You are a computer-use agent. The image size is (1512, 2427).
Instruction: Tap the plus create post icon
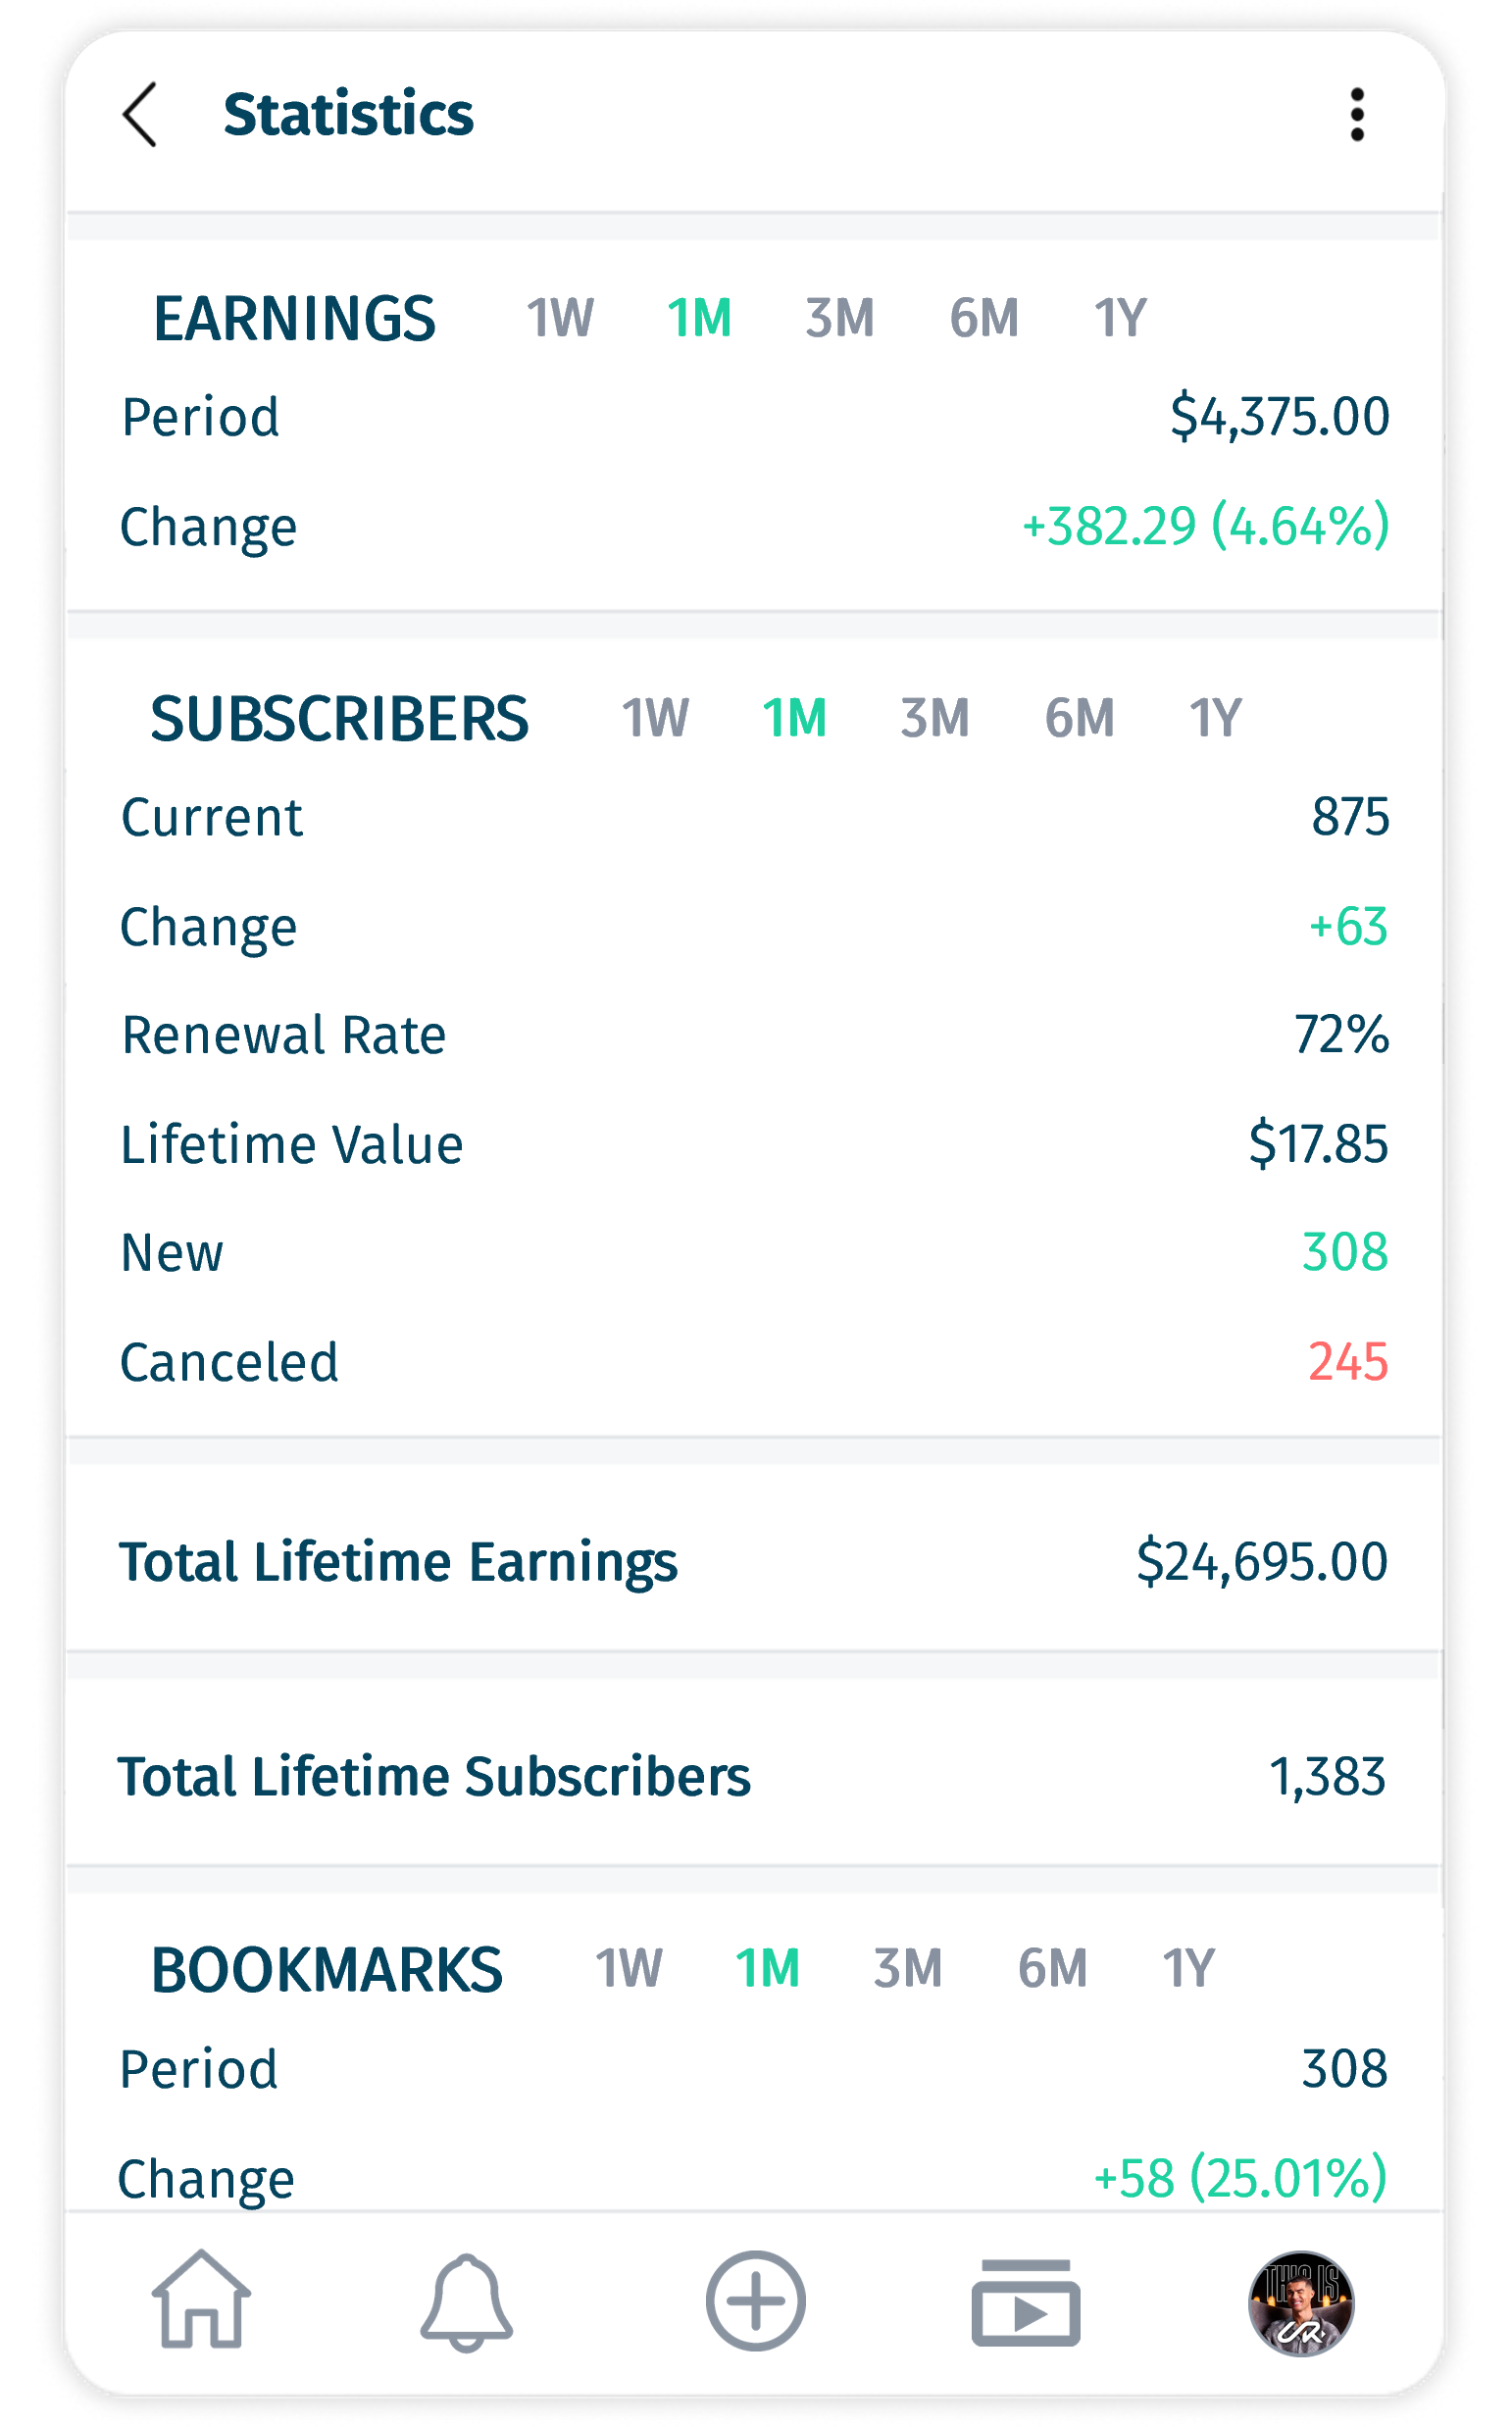point(755,2301)
